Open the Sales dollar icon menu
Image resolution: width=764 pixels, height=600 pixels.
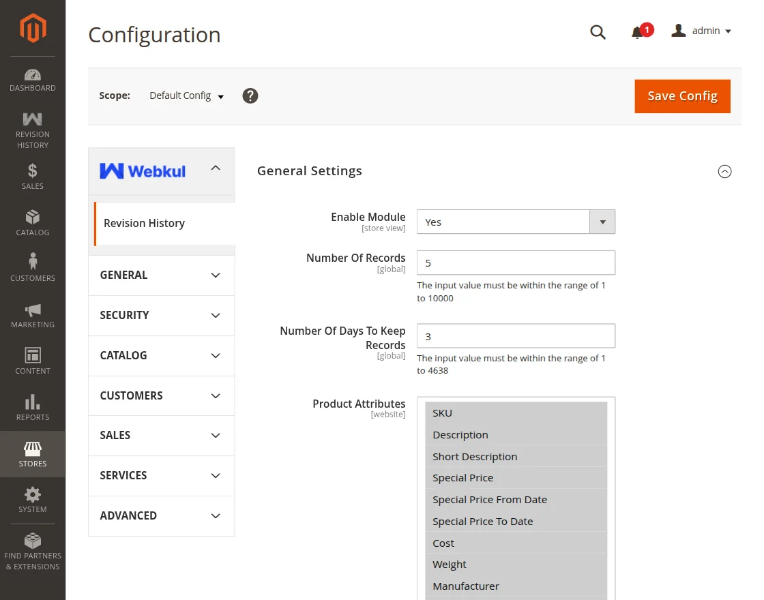pyautogui.click(x=33, y=176)
